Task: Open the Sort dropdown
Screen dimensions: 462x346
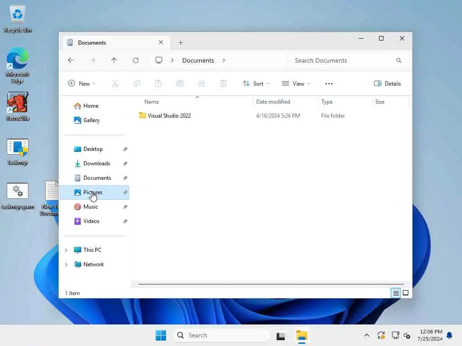Action: (255, 83)
